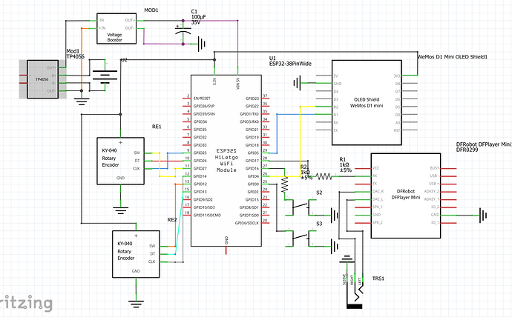Click the ground symbol beneath encoder RE2
This screenshot has width=512, height=317.
[136, 304]
